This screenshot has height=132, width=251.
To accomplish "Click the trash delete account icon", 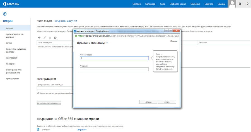I will point(50,38).
